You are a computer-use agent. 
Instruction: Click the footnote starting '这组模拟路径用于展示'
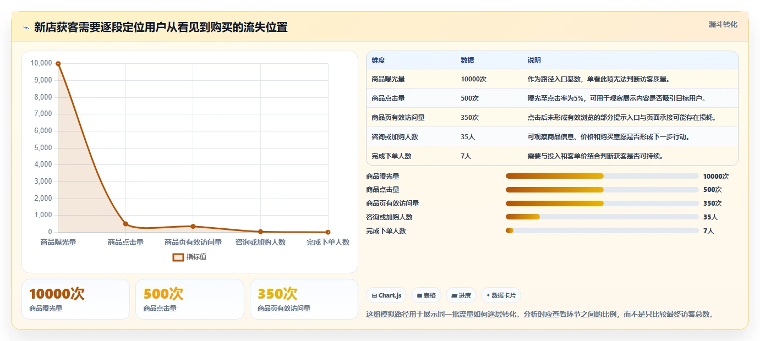(540, 315)
